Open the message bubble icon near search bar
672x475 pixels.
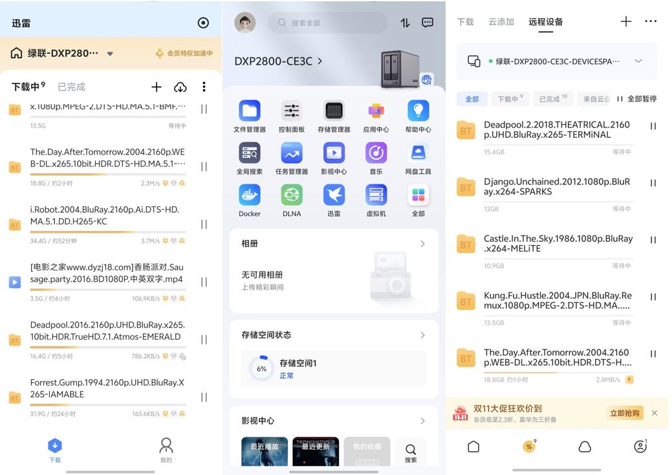point(428,23)
